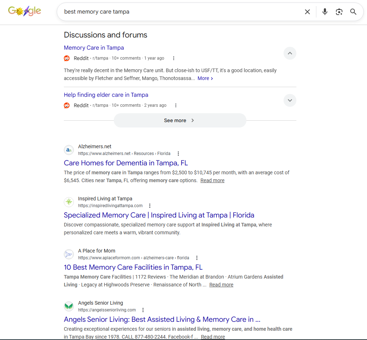Open more options for Alzheimers.net result

pyautogui.click(x=178, y=154)
